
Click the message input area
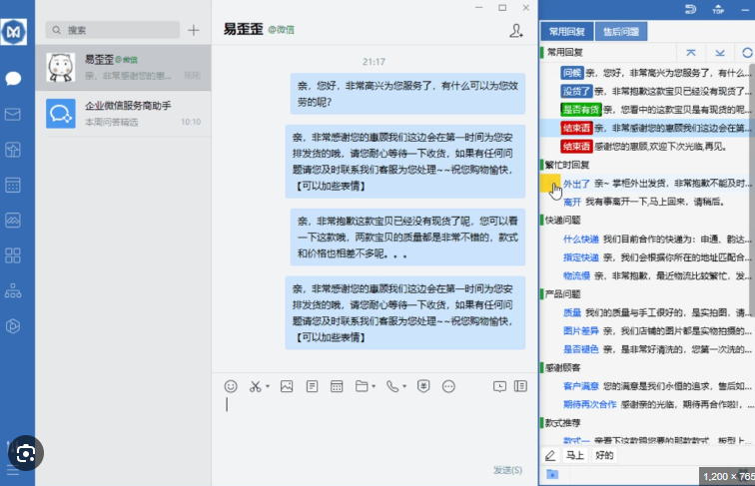(x=375, y=428)
